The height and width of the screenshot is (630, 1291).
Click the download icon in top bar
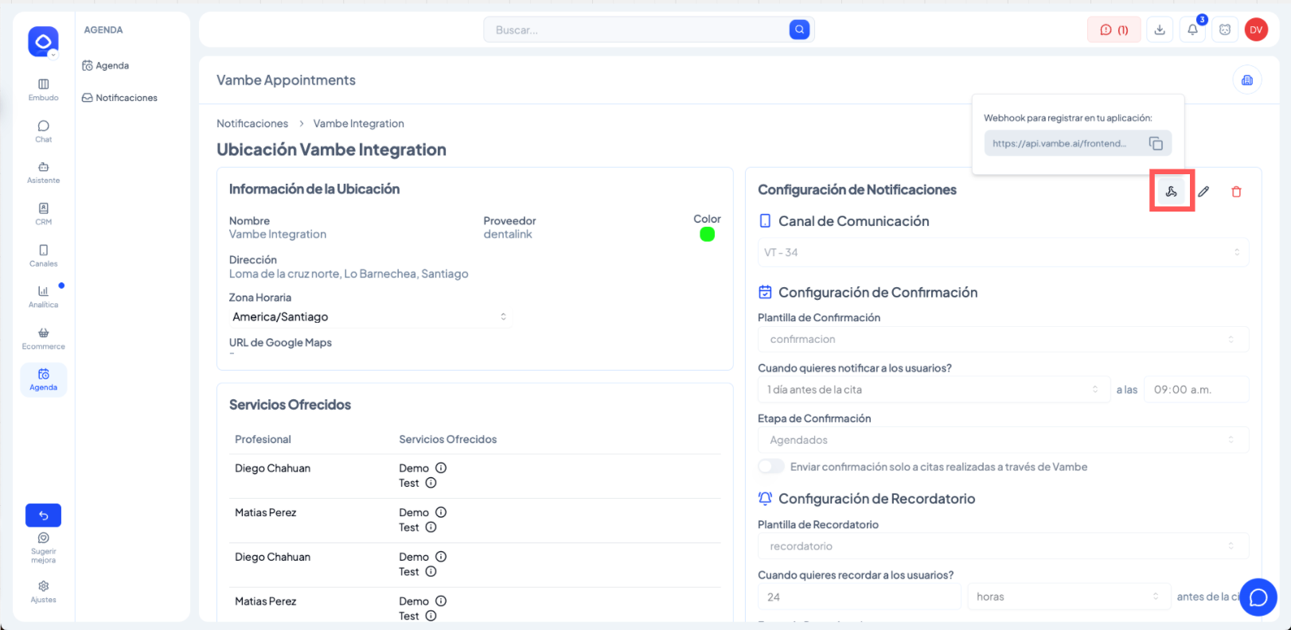pyautogui.click(x=1160, y=30)
